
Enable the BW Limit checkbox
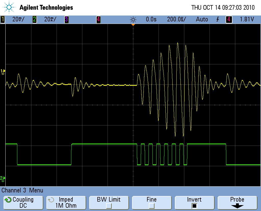pos(109,206)
